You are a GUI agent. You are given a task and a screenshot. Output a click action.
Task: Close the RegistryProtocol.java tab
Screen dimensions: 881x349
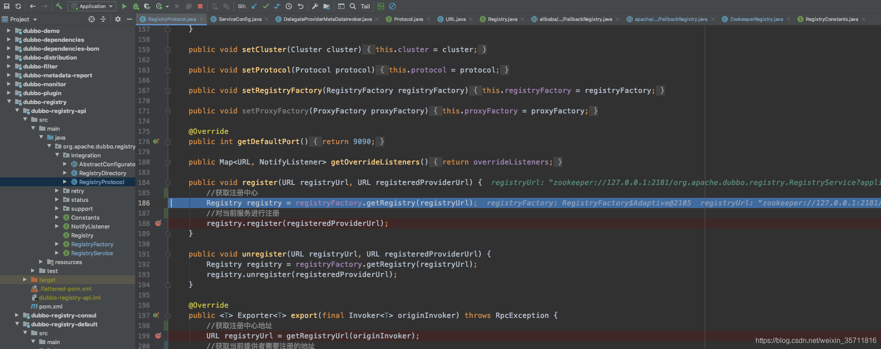(x=202, y=19)
